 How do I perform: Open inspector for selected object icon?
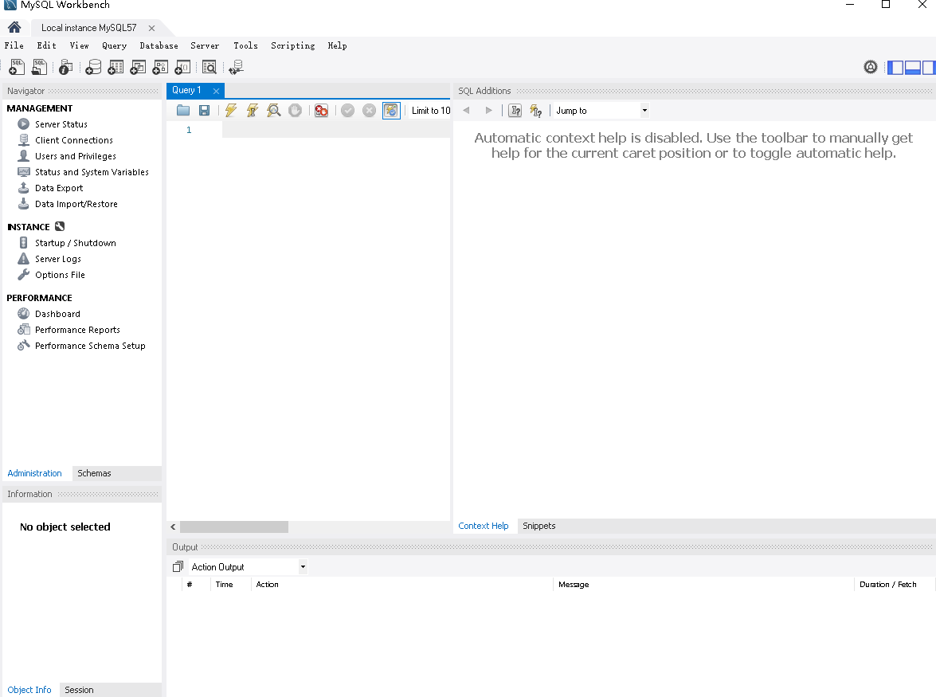[65, 67]
